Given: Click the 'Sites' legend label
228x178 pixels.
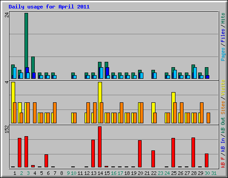Looking at the screenshot, I should coord(223,108).
